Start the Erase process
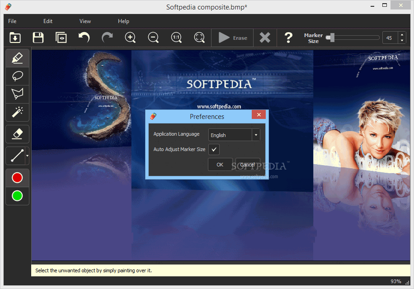 click(x=233, y=38)
